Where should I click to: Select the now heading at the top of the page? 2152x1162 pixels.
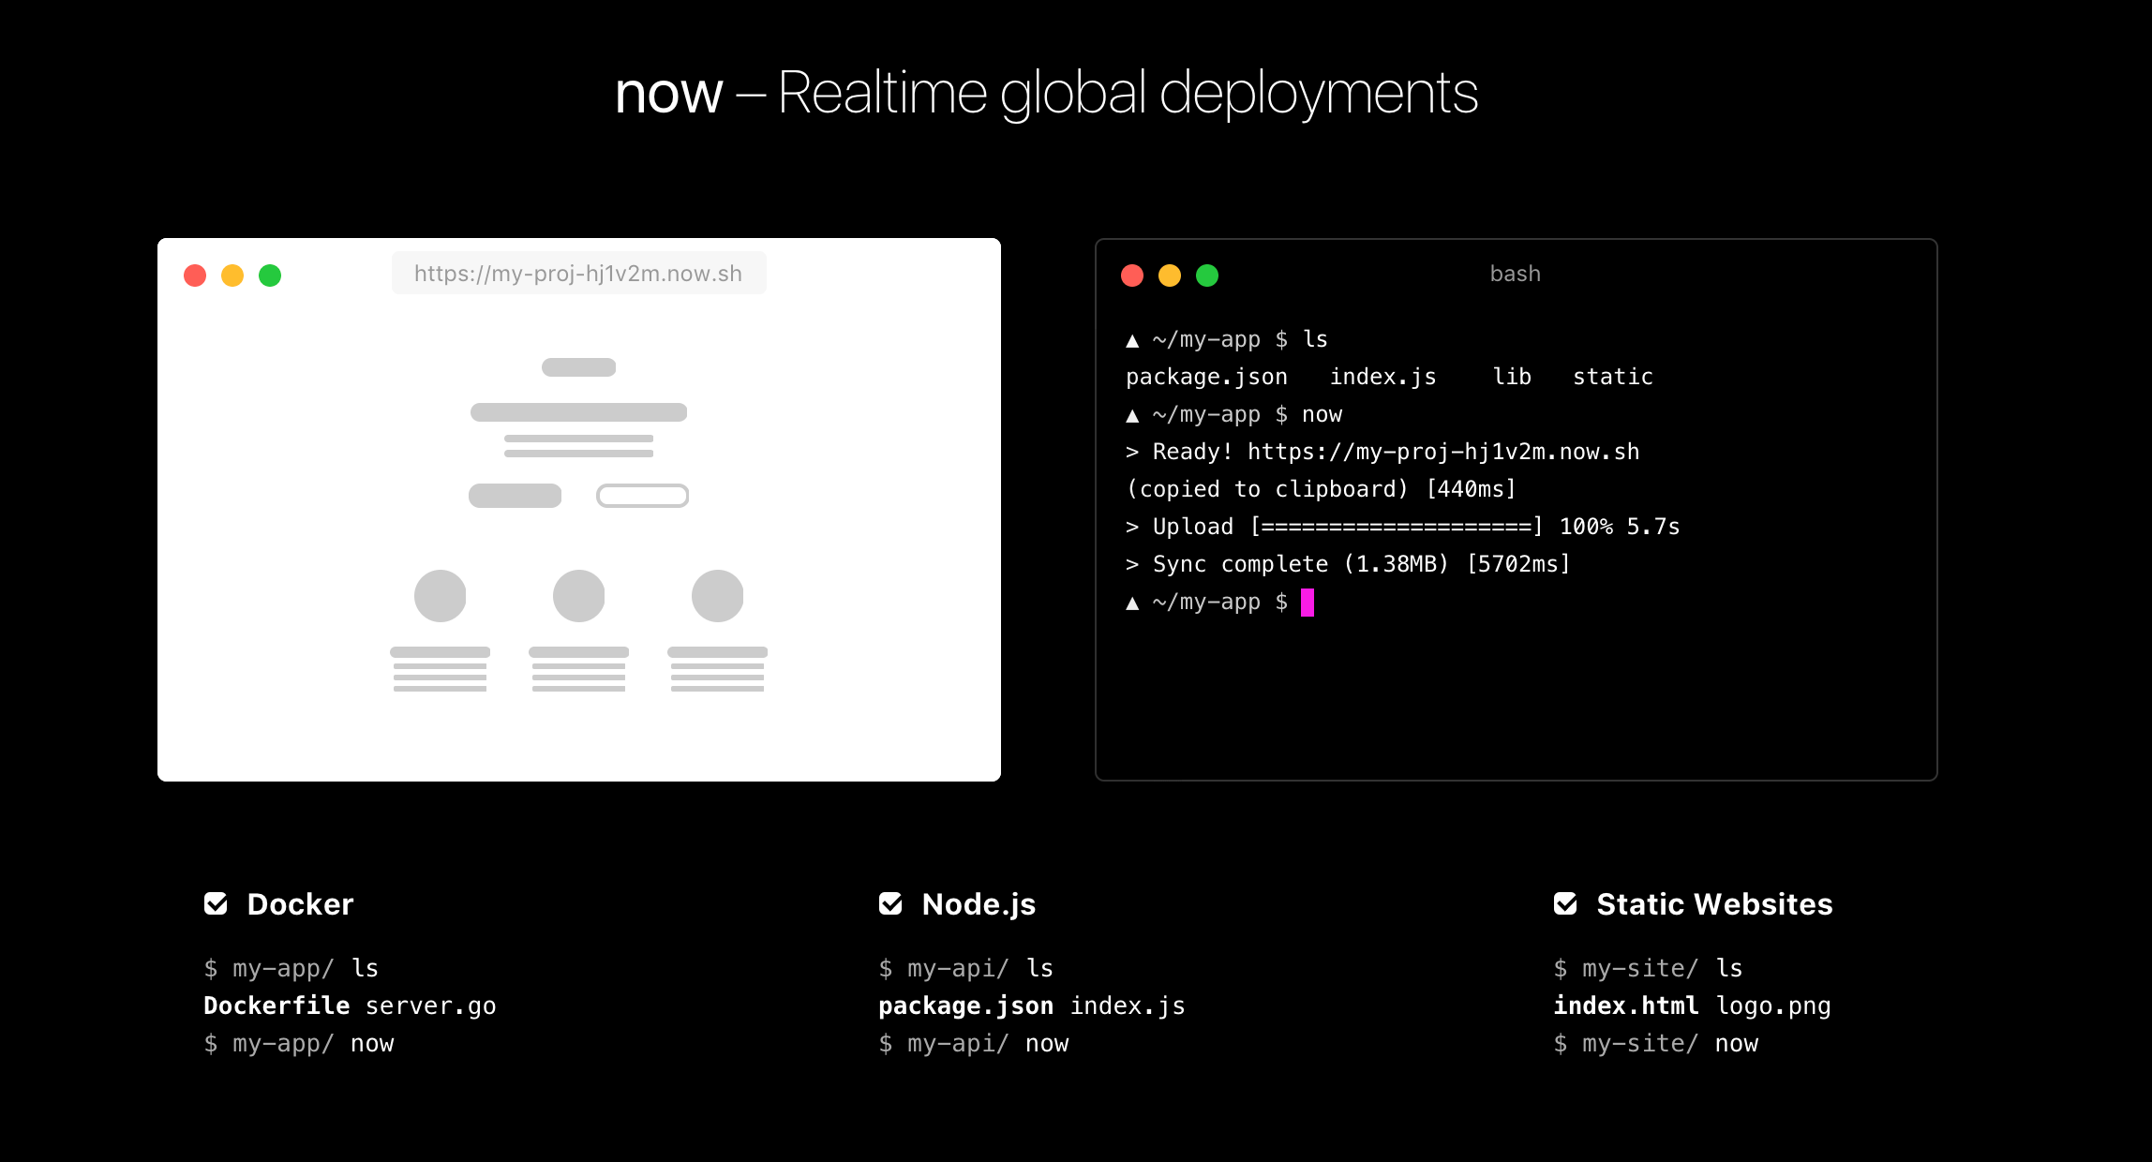pyautogui.click(x=668, y=92)
